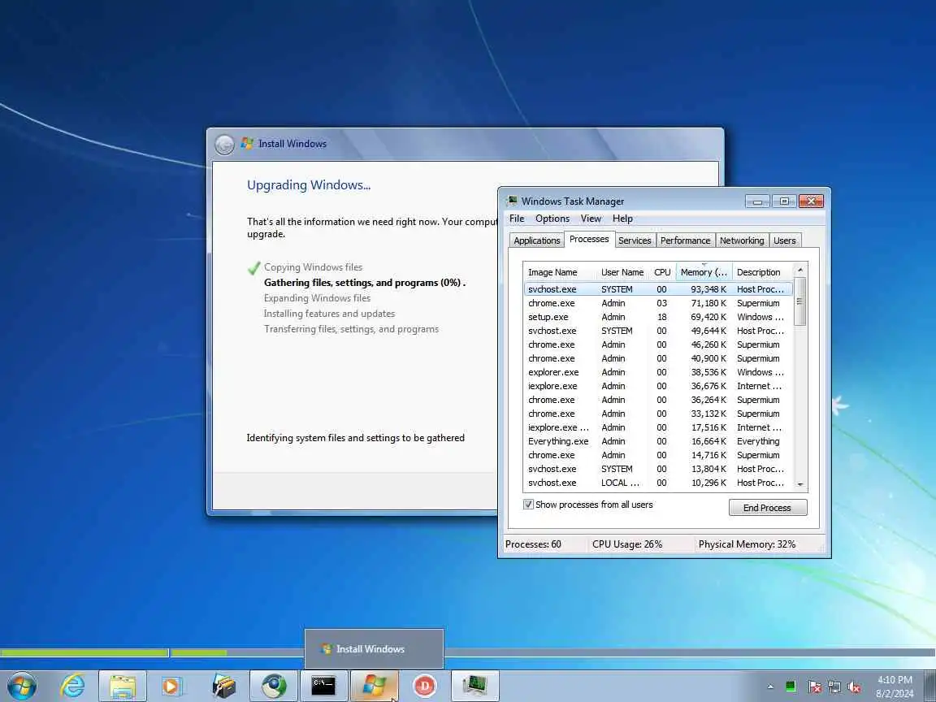Click the muted volume speaker tray icon
The width and height of the screenshot is (936, 702).
(x=854, y=687)
